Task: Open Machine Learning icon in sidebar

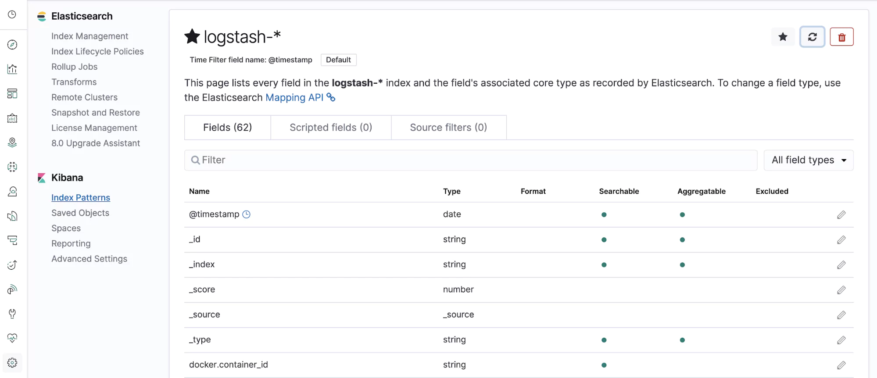Action: click(12, 167)
